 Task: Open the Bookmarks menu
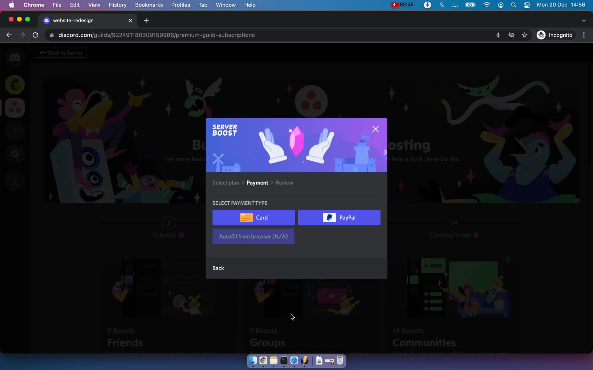tap(149, 5)
